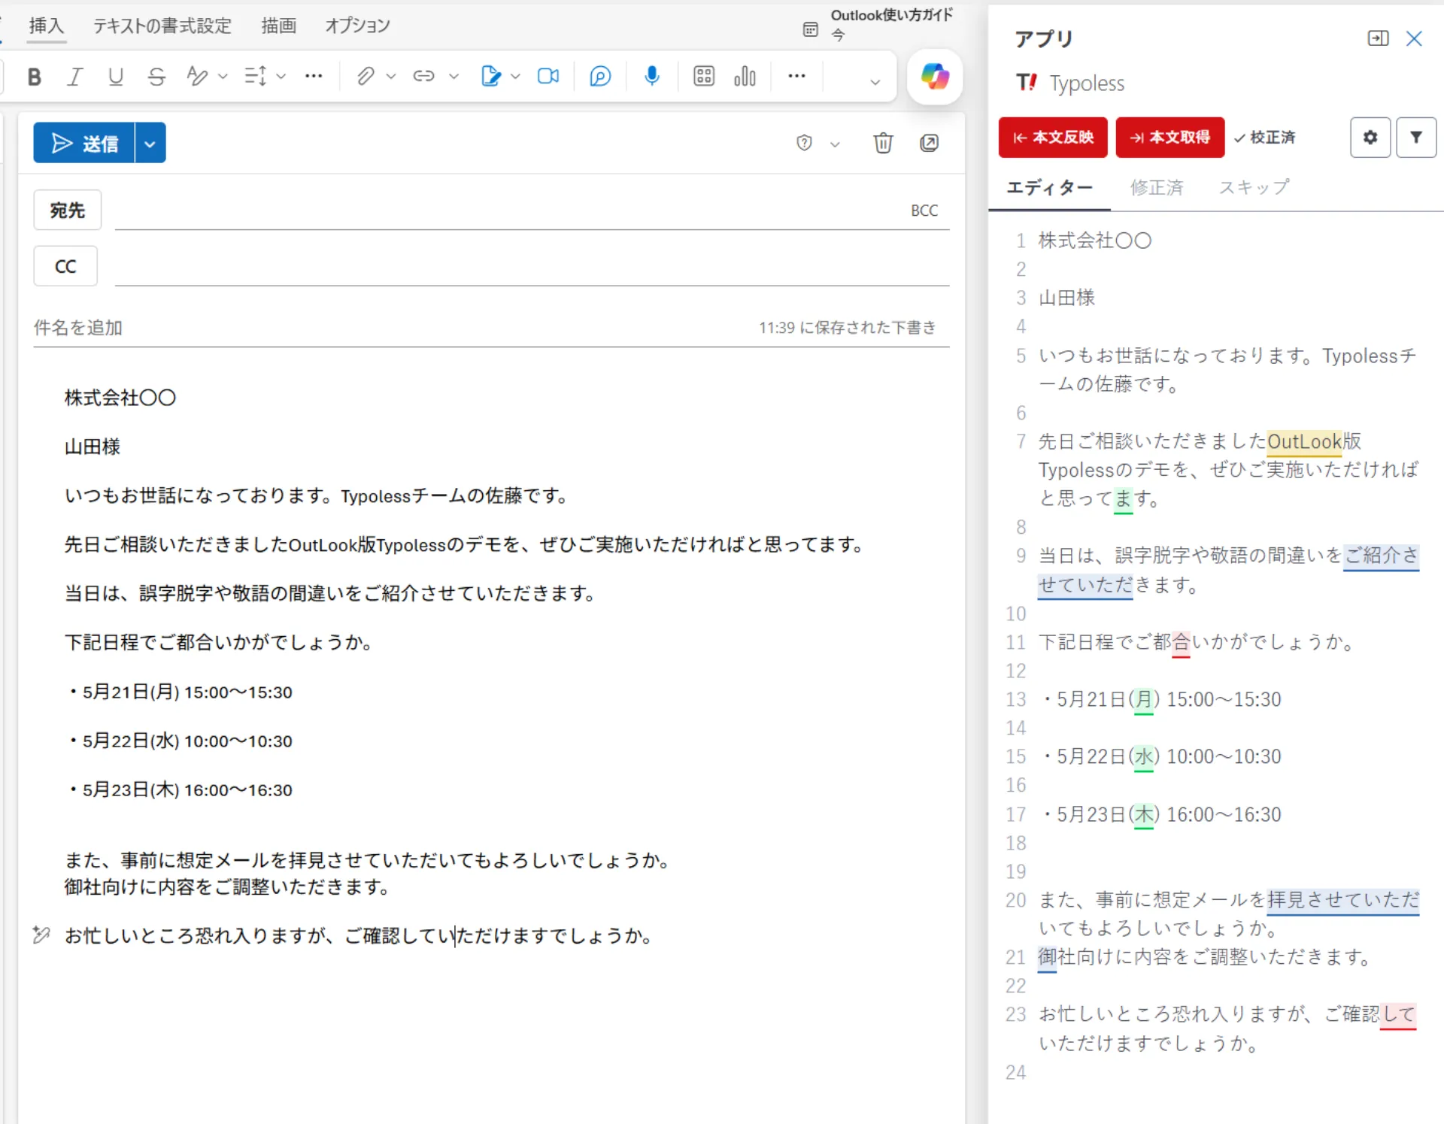Toggle bold formatting
The width and height of the screenshot is (1444, 1124).
(34, 77)
